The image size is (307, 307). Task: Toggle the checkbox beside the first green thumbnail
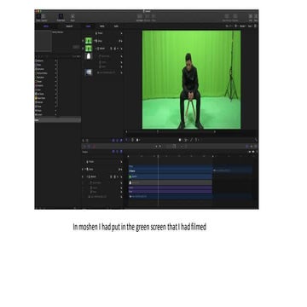pyautogui.click(x=84, y=41)
